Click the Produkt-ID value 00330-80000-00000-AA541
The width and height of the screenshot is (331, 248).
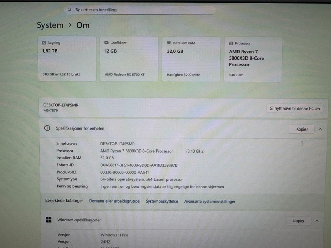point(124,172)
